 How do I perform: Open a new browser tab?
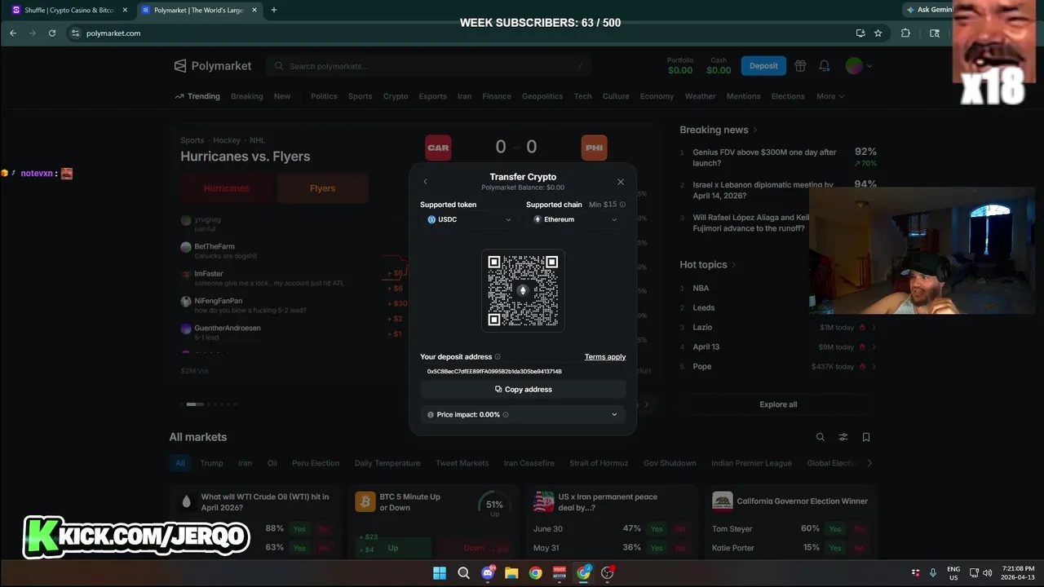point(274,10)
